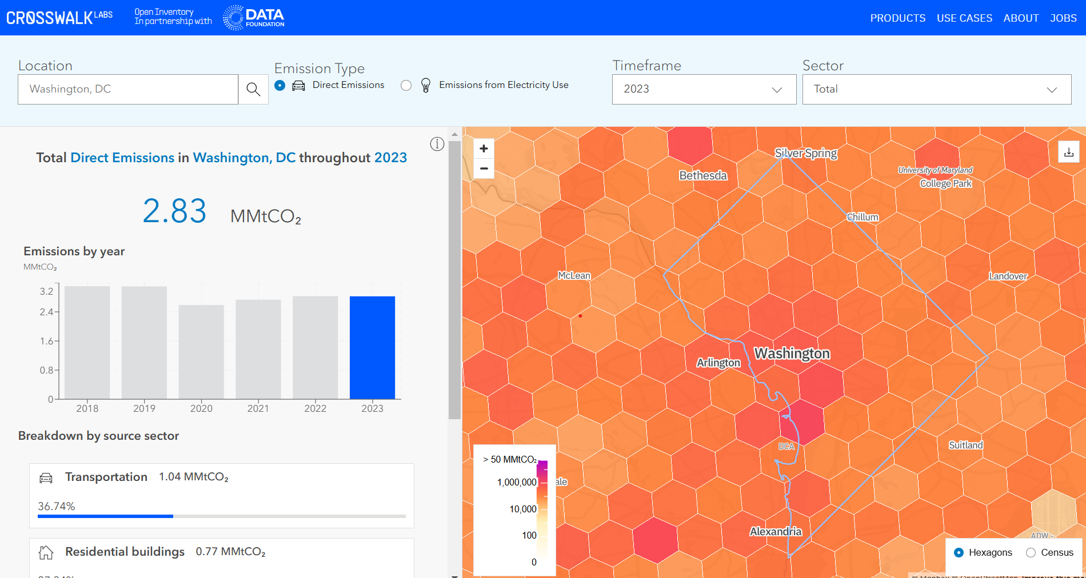Click the Residential buildings 0.77 MMtCO₂ card

coord(222,558)
